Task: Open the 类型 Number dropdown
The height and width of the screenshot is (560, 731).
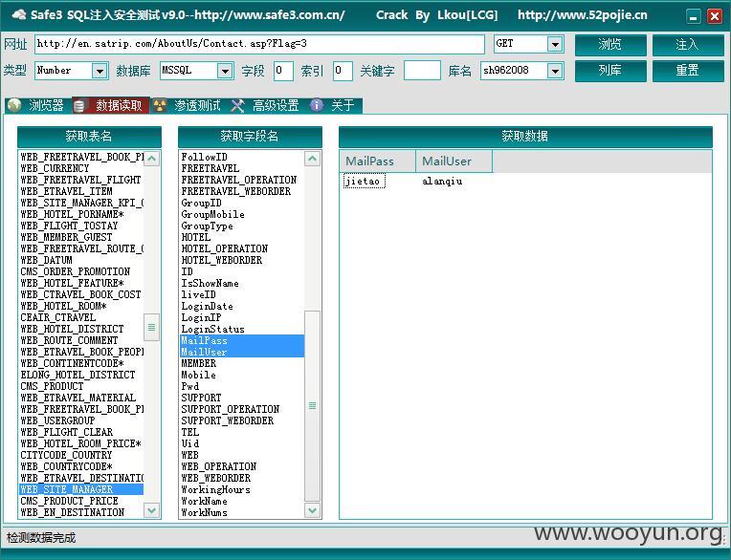Action: point(100,72)
